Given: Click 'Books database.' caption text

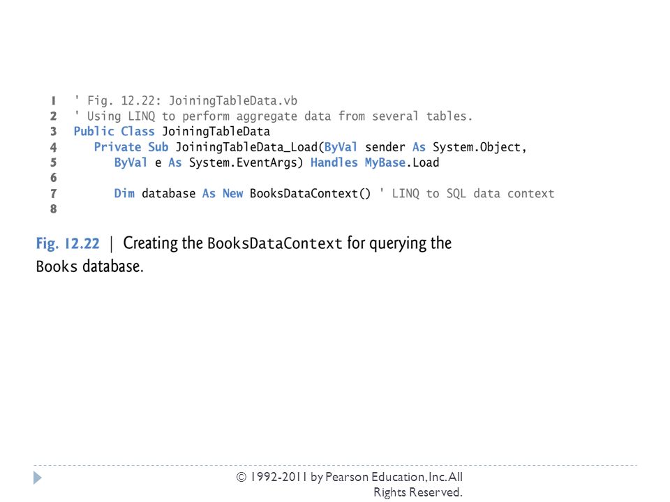Looking at the screenshot, I should tap(90, 266).
